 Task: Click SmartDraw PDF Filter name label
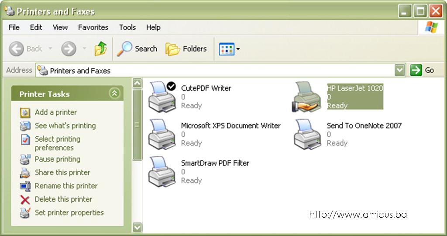215,163
